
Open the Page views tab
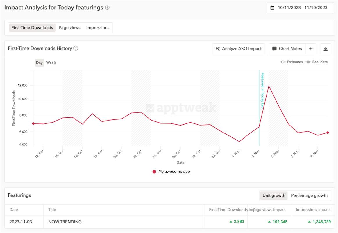(x=69, y=28)
